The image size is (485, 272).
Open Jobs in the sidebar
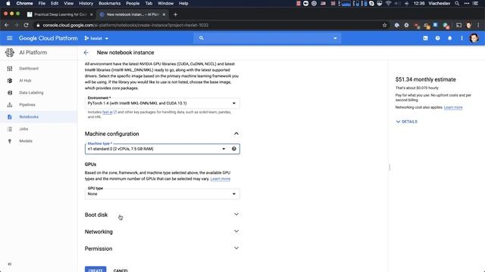pyautogui.click(x=23, y=129)
